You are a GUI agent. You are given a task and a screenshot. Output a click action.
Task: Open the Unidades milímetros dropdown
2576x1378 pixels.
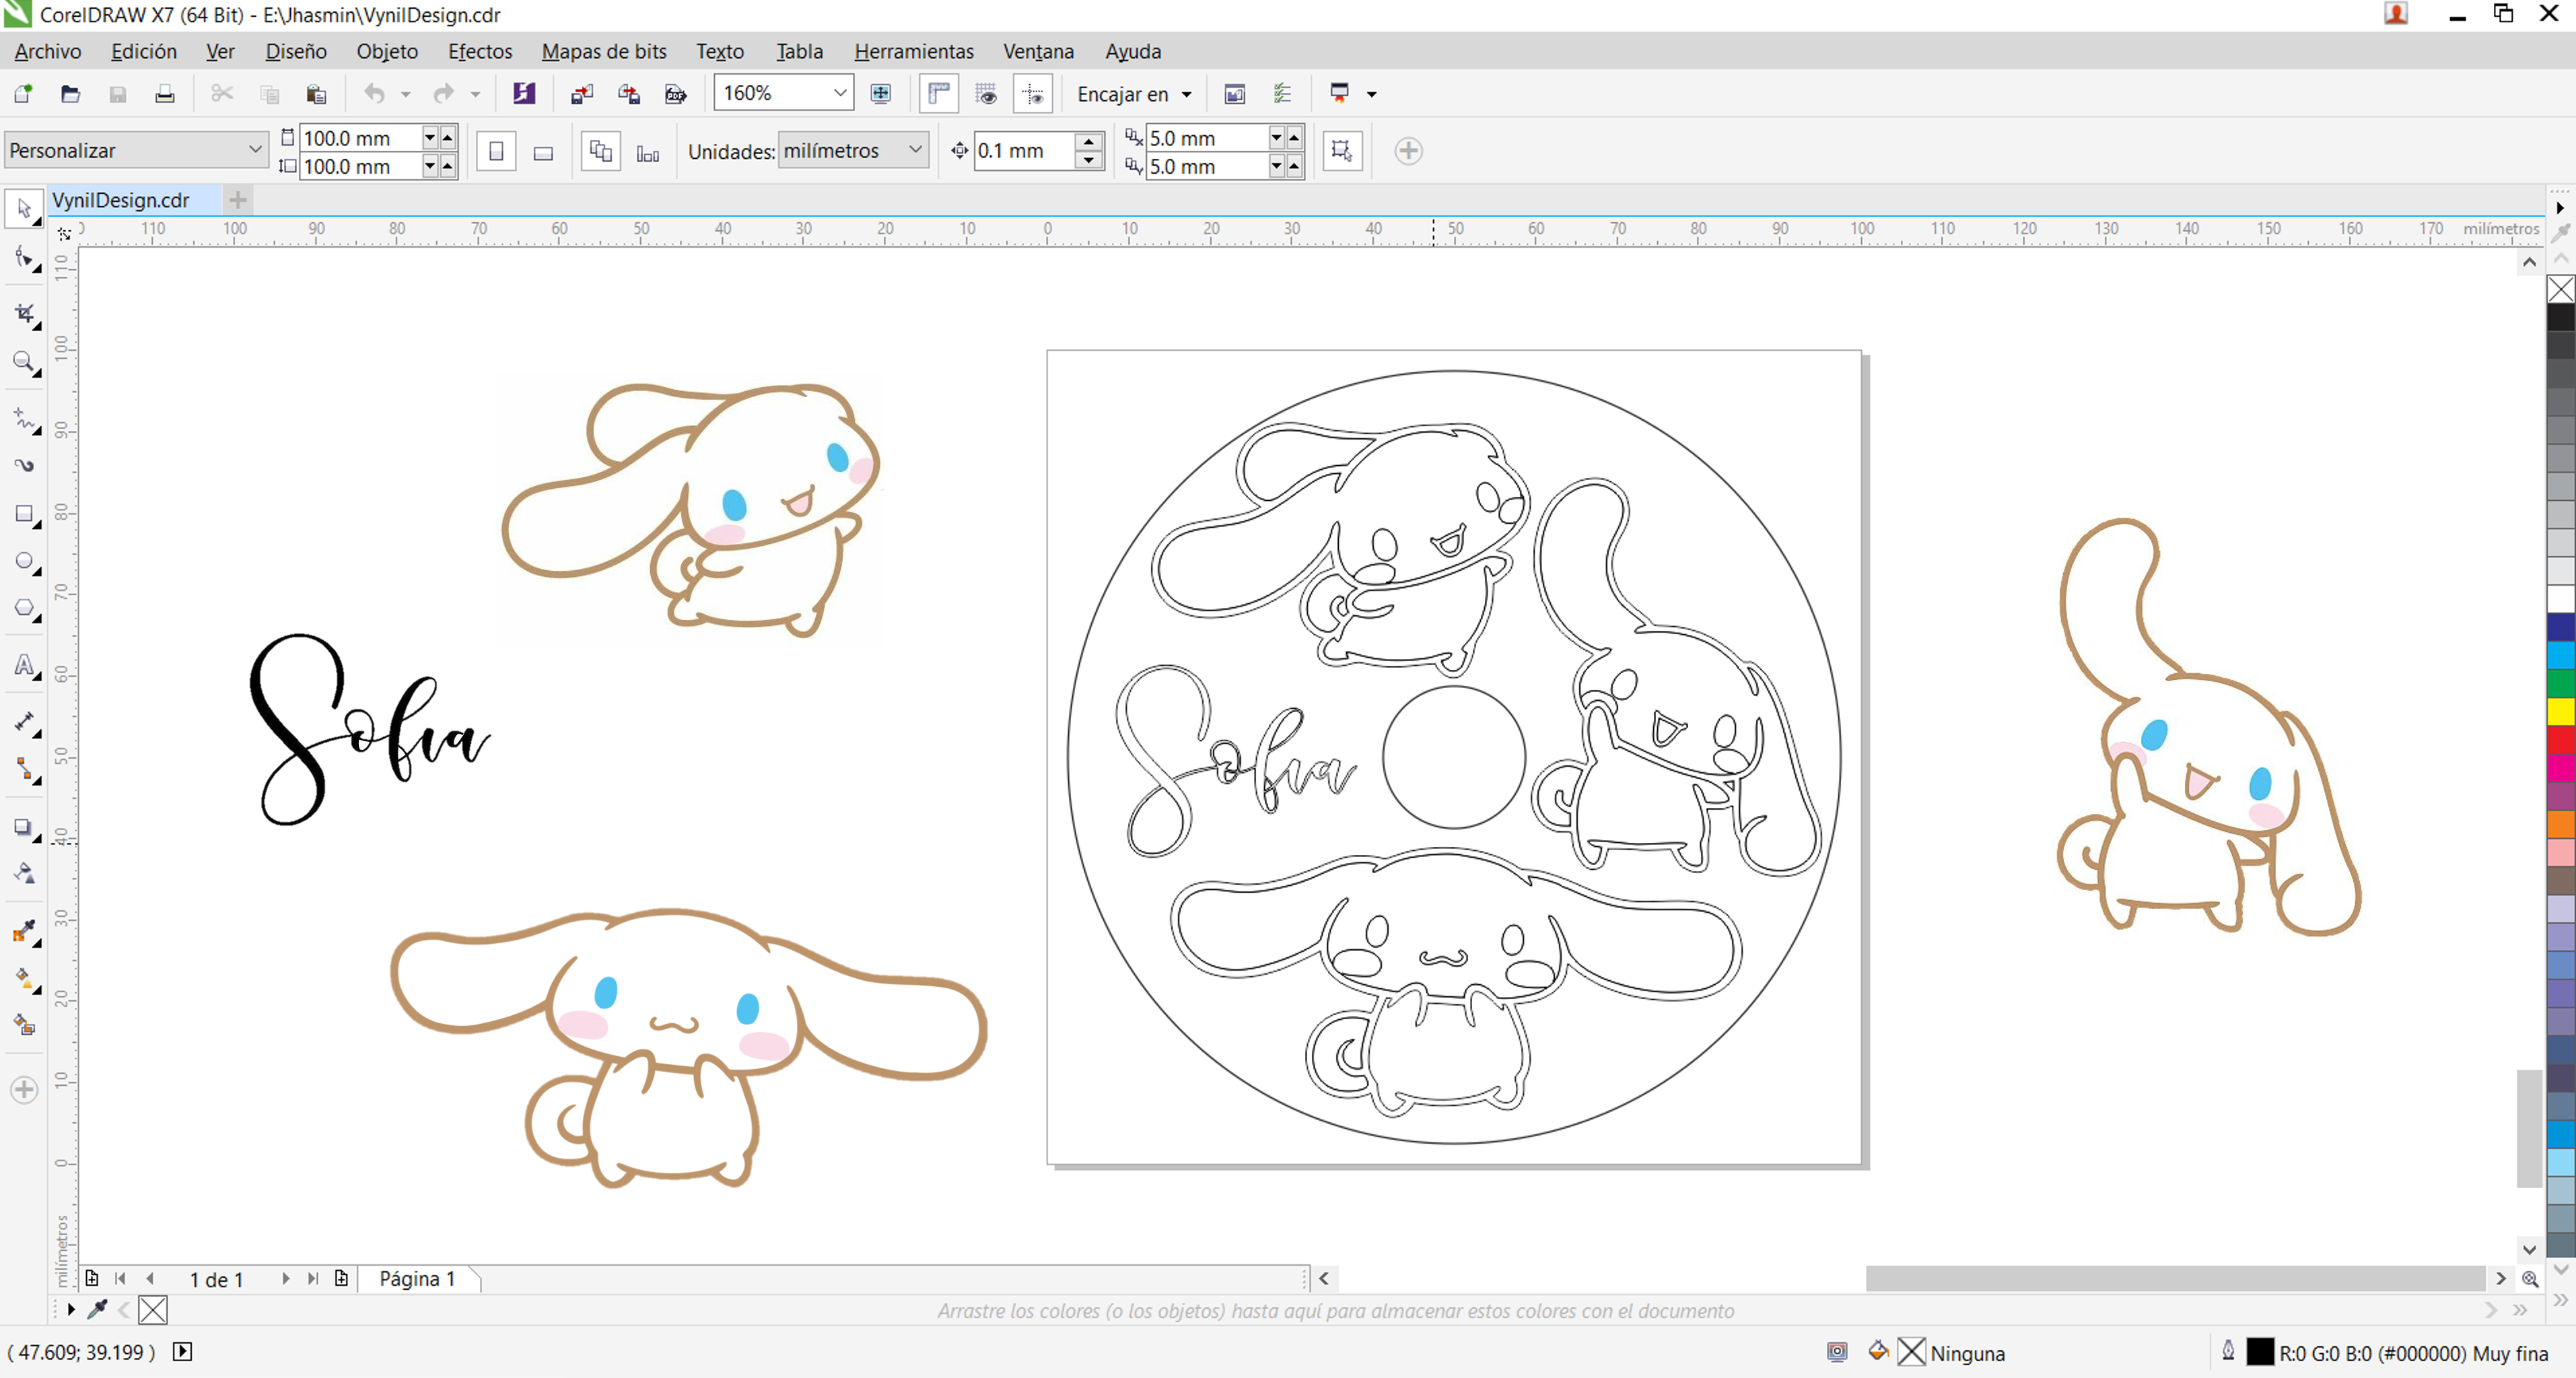click(x=914, y=150)
